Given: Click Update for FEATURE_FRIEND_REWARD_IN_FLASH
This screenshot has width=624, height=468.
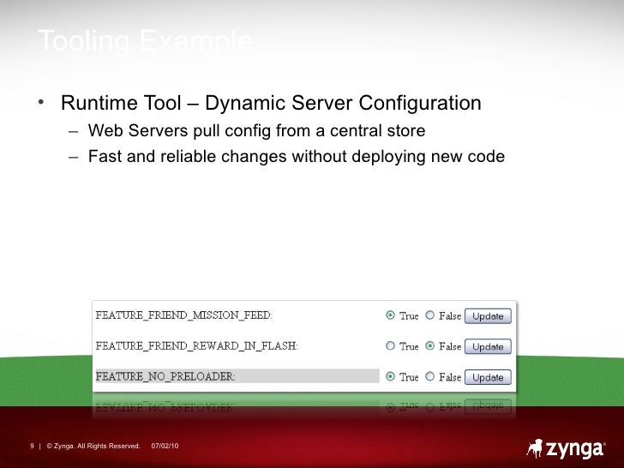Looking at the screenshot, I should tap(488, 346).
